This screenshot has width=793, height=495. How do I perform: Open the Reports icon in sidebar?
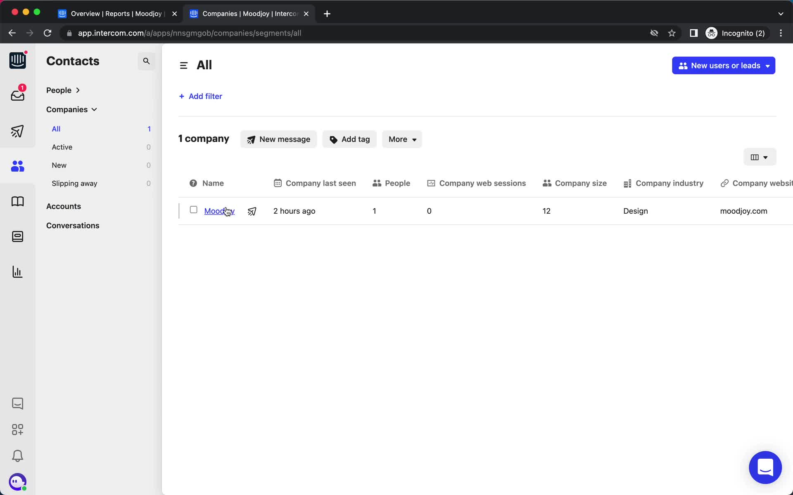pos(17,271)
